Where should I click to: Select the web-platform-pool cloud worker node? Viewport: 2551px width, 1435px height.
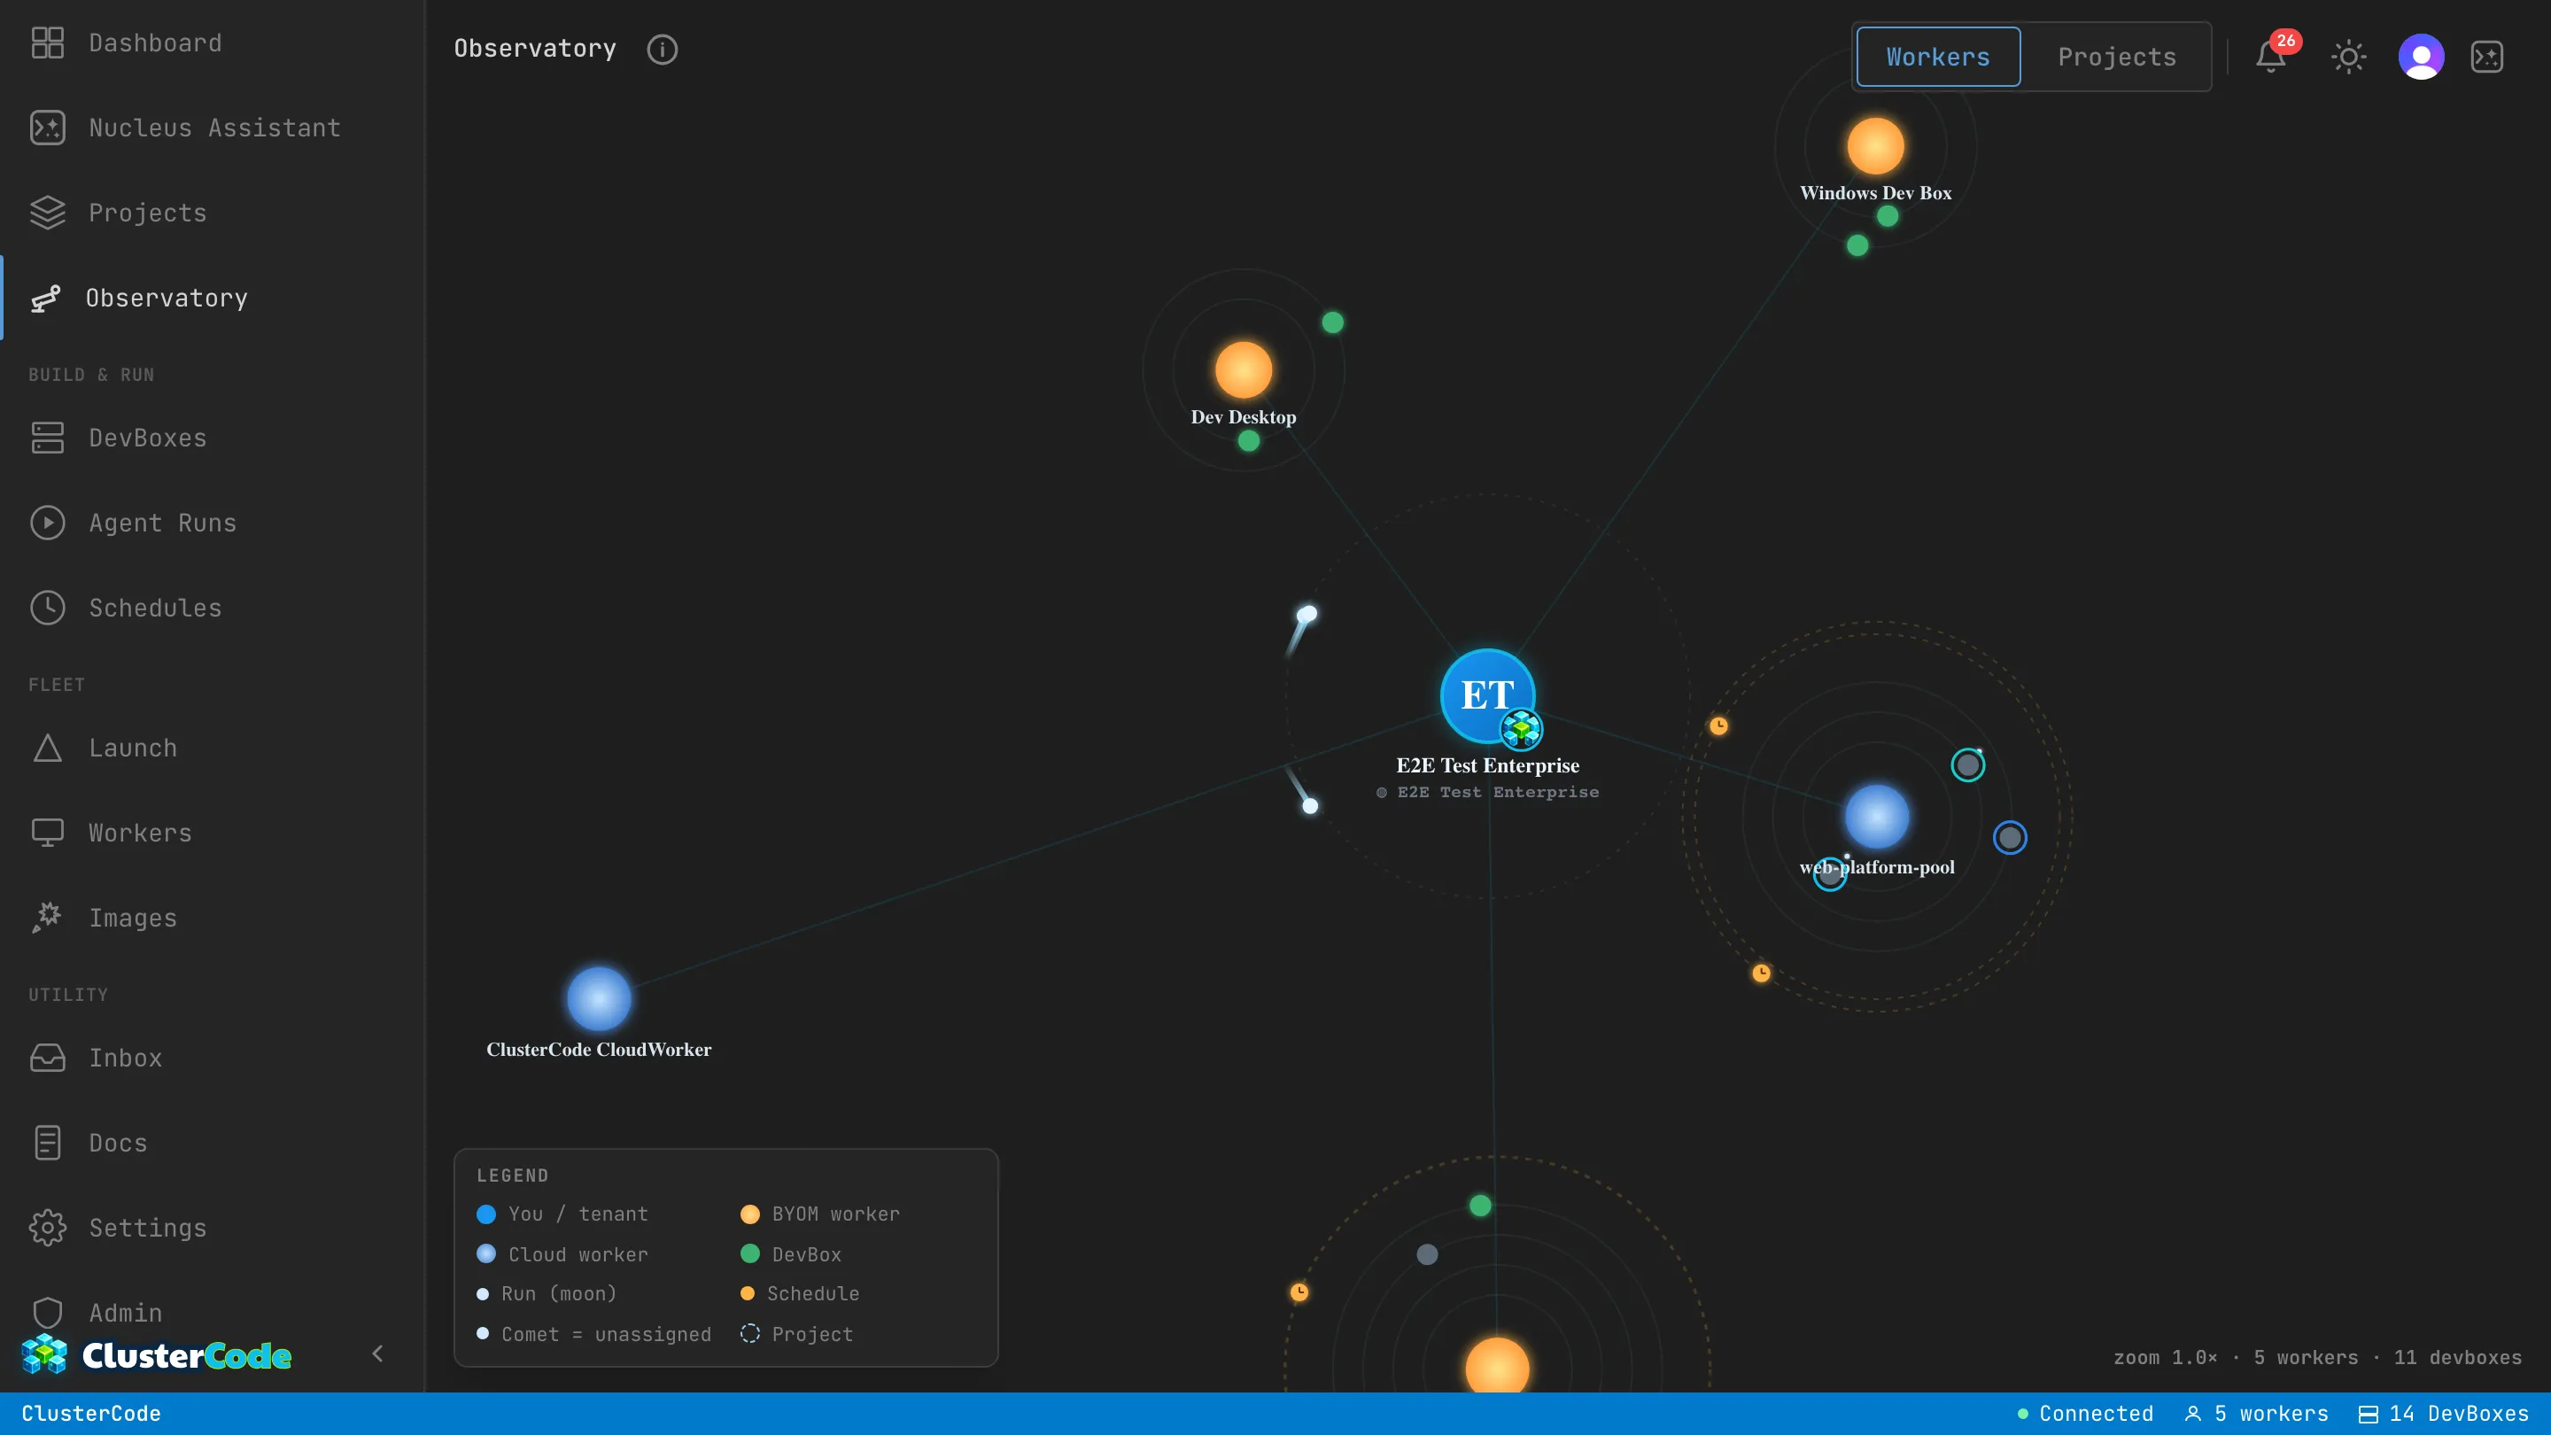1877,817
